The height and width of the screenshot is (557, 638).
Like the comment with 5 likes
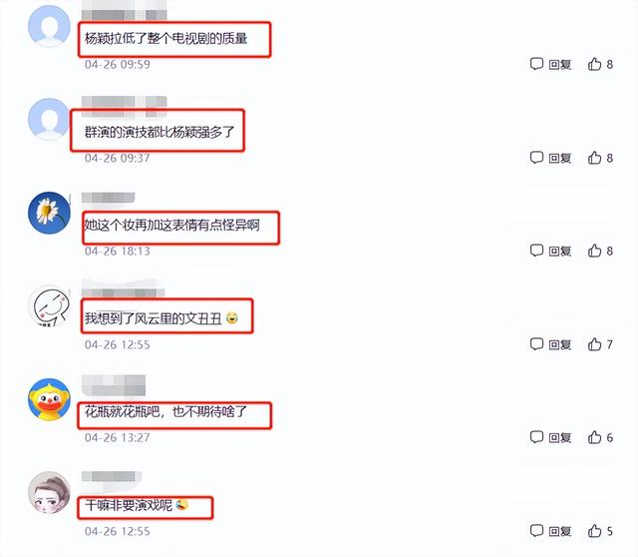(594, 531)
